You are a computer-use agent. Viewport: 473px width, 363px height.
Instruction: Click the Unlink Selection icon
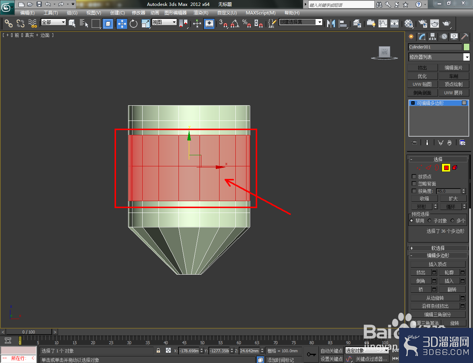[x=20, y=24]
